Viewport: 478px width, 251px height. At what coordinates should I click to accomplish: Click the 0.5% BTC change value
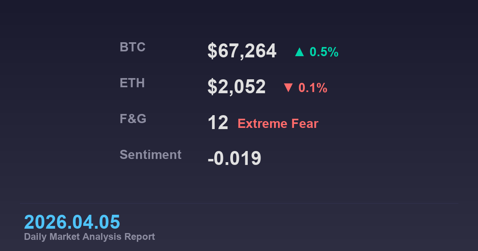tap(324, 52)
